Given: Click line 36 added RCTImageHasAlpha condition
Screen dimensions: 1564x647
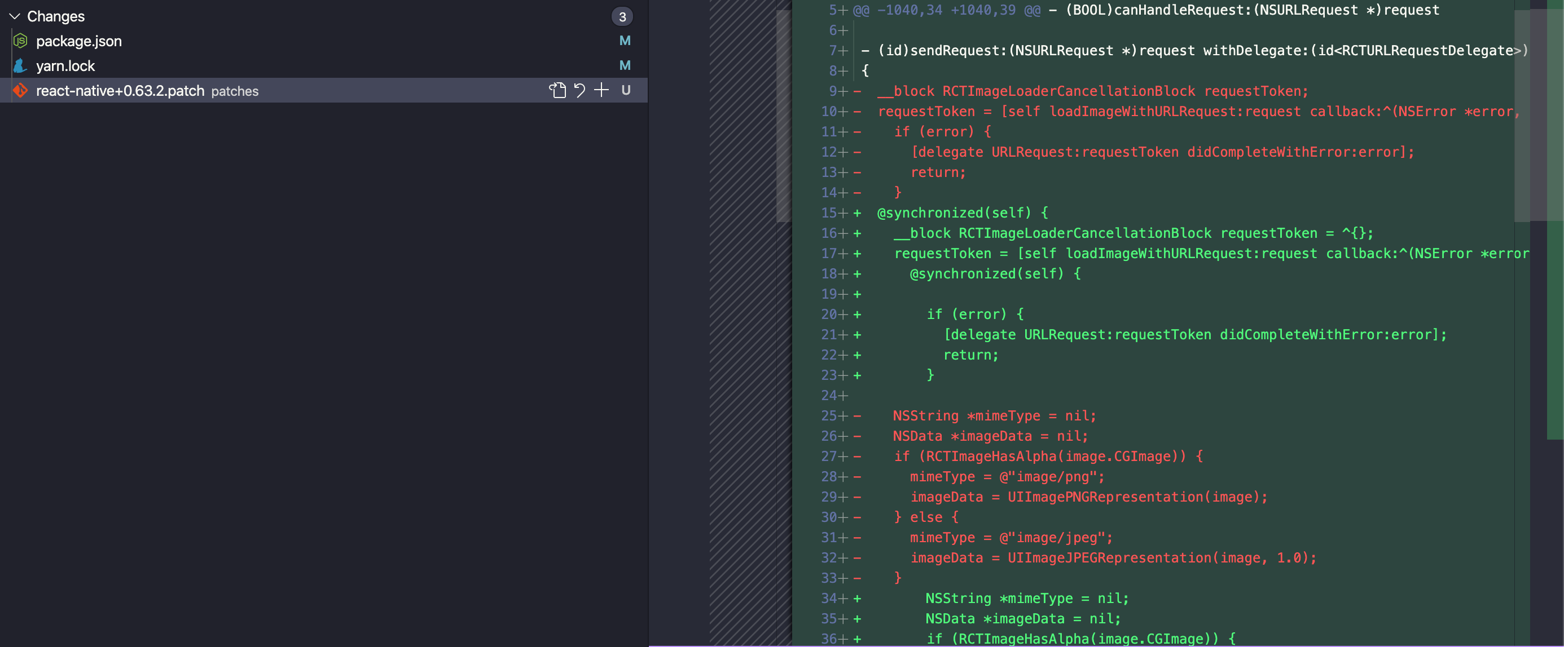Looking at the screenshot, I should (x=1082, y=639).
